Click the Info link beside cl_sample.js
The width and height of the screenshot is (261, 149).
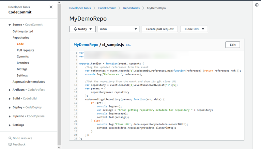(x=128, y=45)
